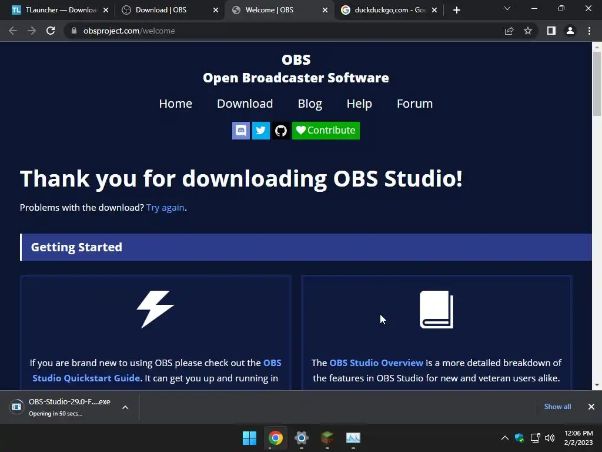Show hidden system tray icons

point(505,438)
